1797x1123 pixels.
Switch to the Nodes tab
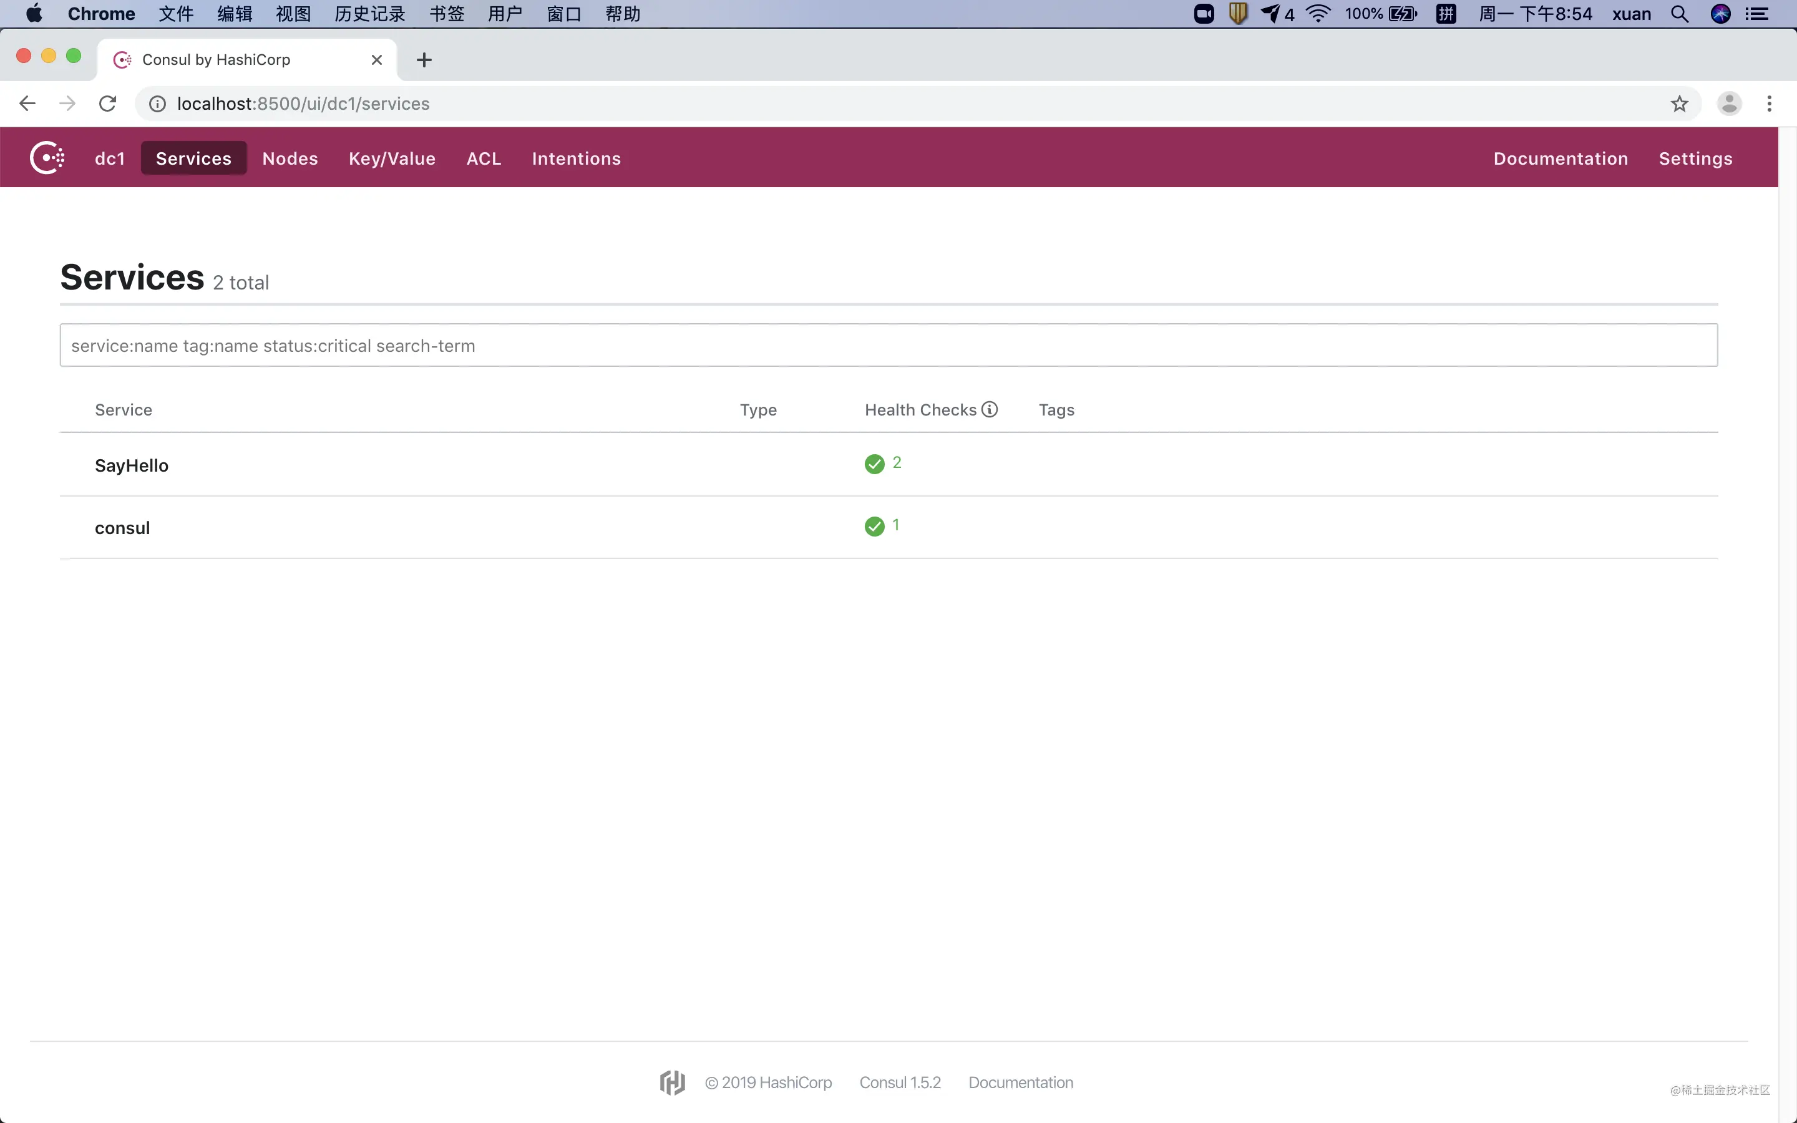tap(290, 158)
